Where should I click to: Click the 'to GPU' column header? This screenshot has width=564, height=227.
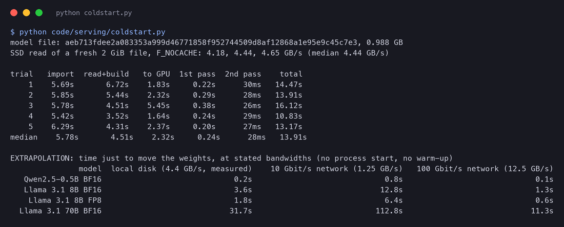point(156,74)
